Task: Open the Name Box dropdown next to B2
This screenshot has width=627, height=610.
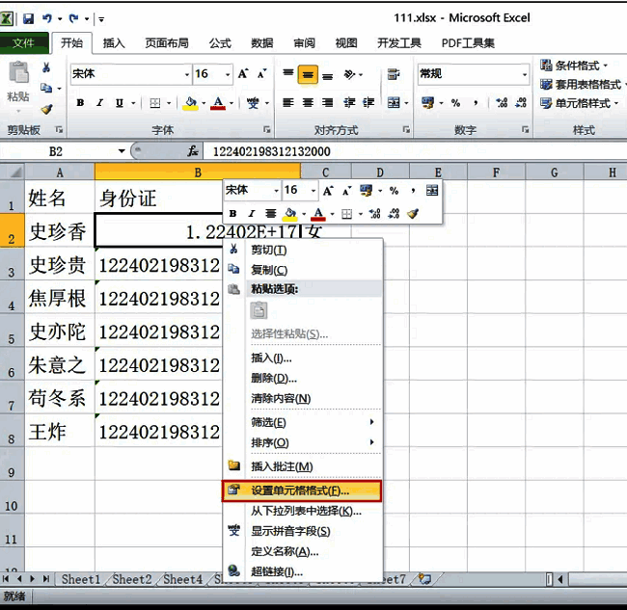Action: click(x=122, y=151)
